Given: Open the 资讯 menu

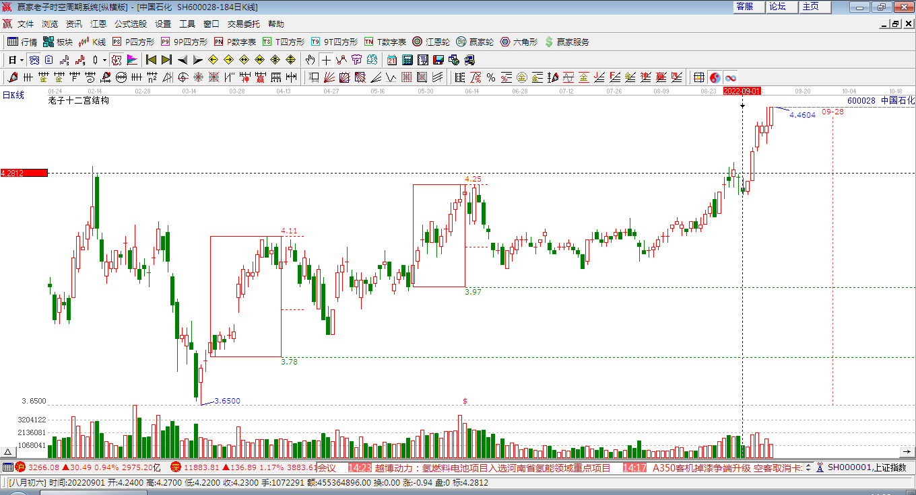Looking at the screenshot, I should coord(74,24).
